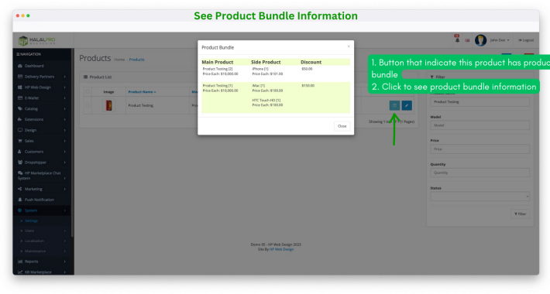The image size is (550, 294).
Task: Click the Dropshipper group icon
Action: coord(20,162)
